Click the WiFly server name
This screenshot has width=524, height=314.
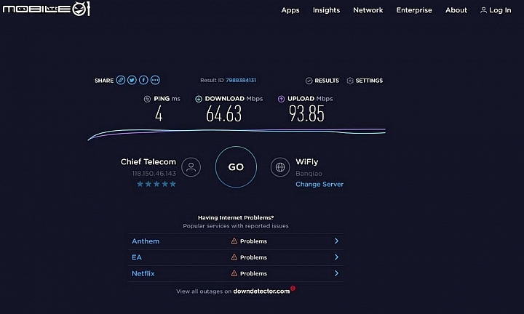(307, 162)
